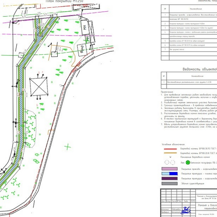Click the 'Бетонная полусфера' legend text

click(x=204, y=163)
